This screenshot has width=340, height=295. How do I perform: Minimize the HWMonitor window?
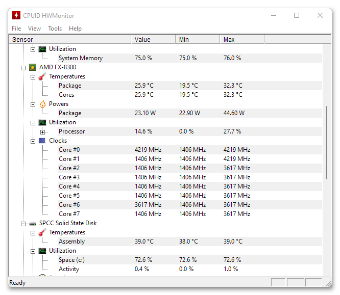click(x=274, y=15)
